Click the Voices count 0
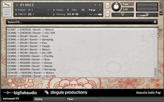Image resolution: width=164 pixels, height=102 pixels. 68,10
